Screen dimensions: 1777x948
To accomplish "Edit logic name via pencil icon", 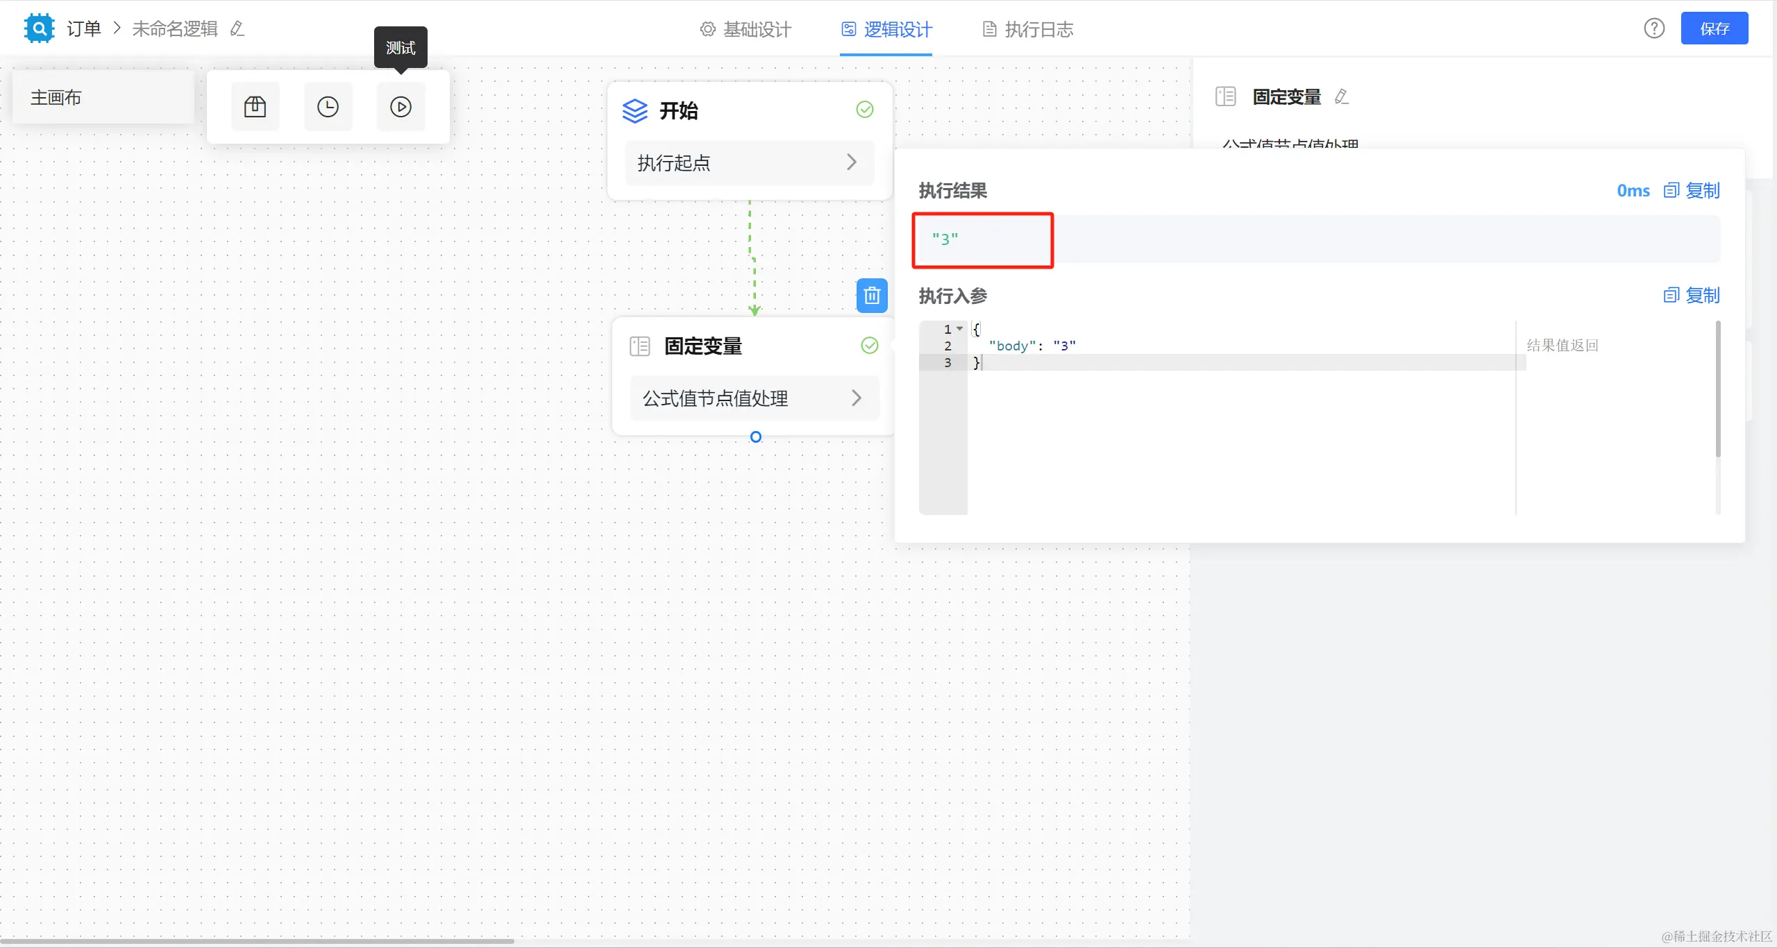I will (x=237, y=28).
